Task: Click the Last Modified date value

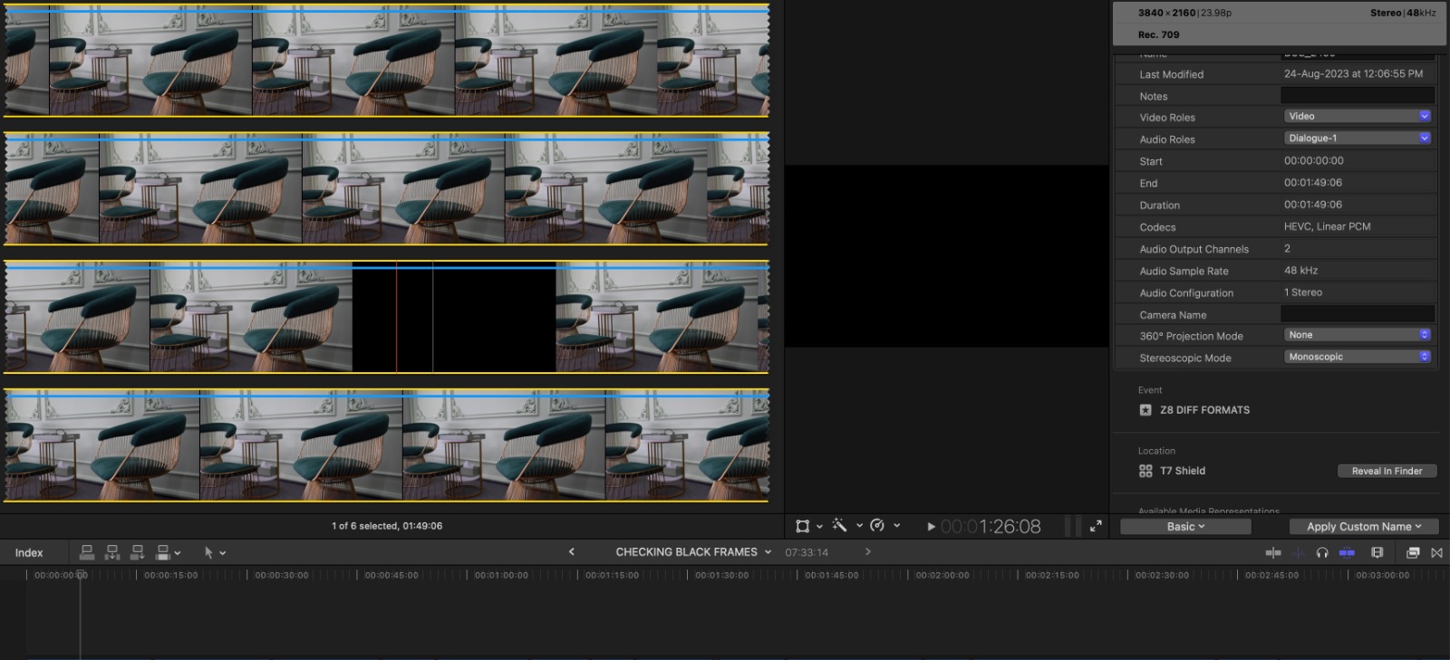Action: [1353, 73]
